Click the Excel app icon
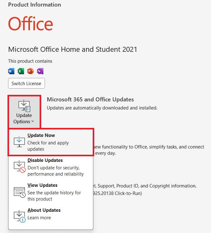Image resolution: width=211 pixels, height=233 pixels. click(x=21, y=71)
